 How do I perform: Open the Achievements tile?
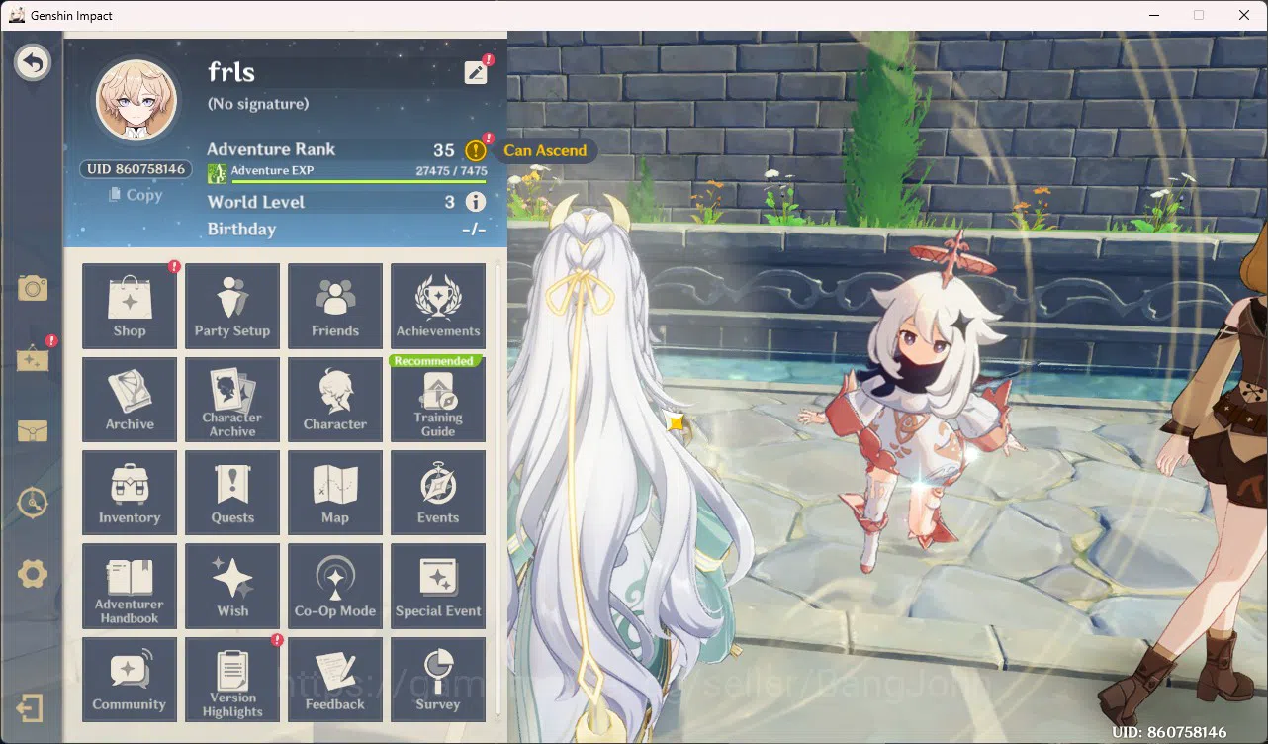(438, 306)
